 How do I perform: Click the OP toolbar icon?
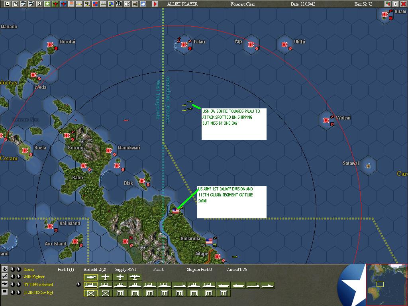pos(127,4)
